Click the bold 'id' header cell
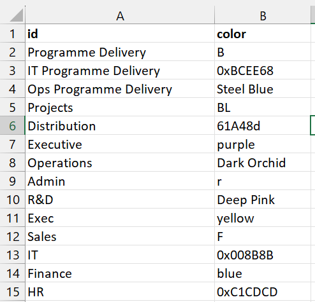315x302 pixels. [120, 33]
